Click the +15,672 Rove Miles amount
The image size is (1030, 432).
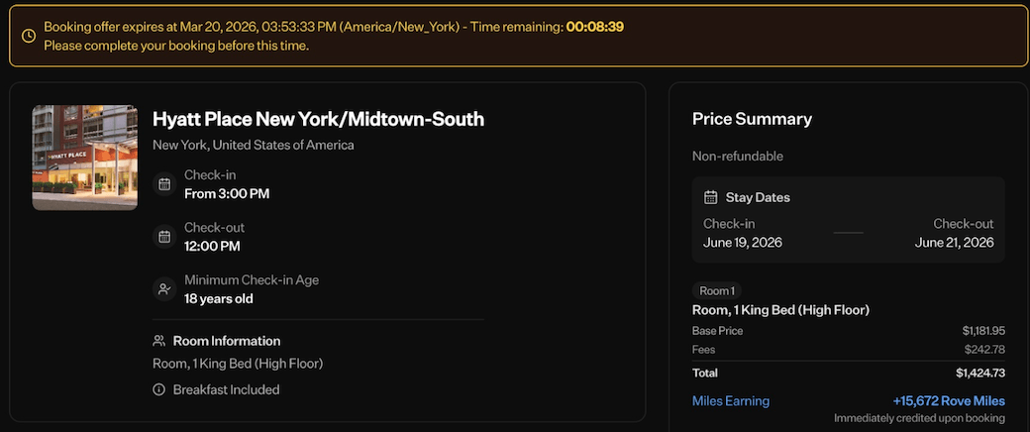tap(949, 401)
